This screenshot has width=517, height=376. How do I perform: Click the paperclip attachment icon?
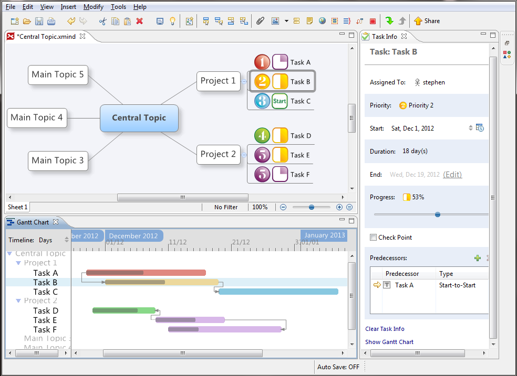[260, 21]
